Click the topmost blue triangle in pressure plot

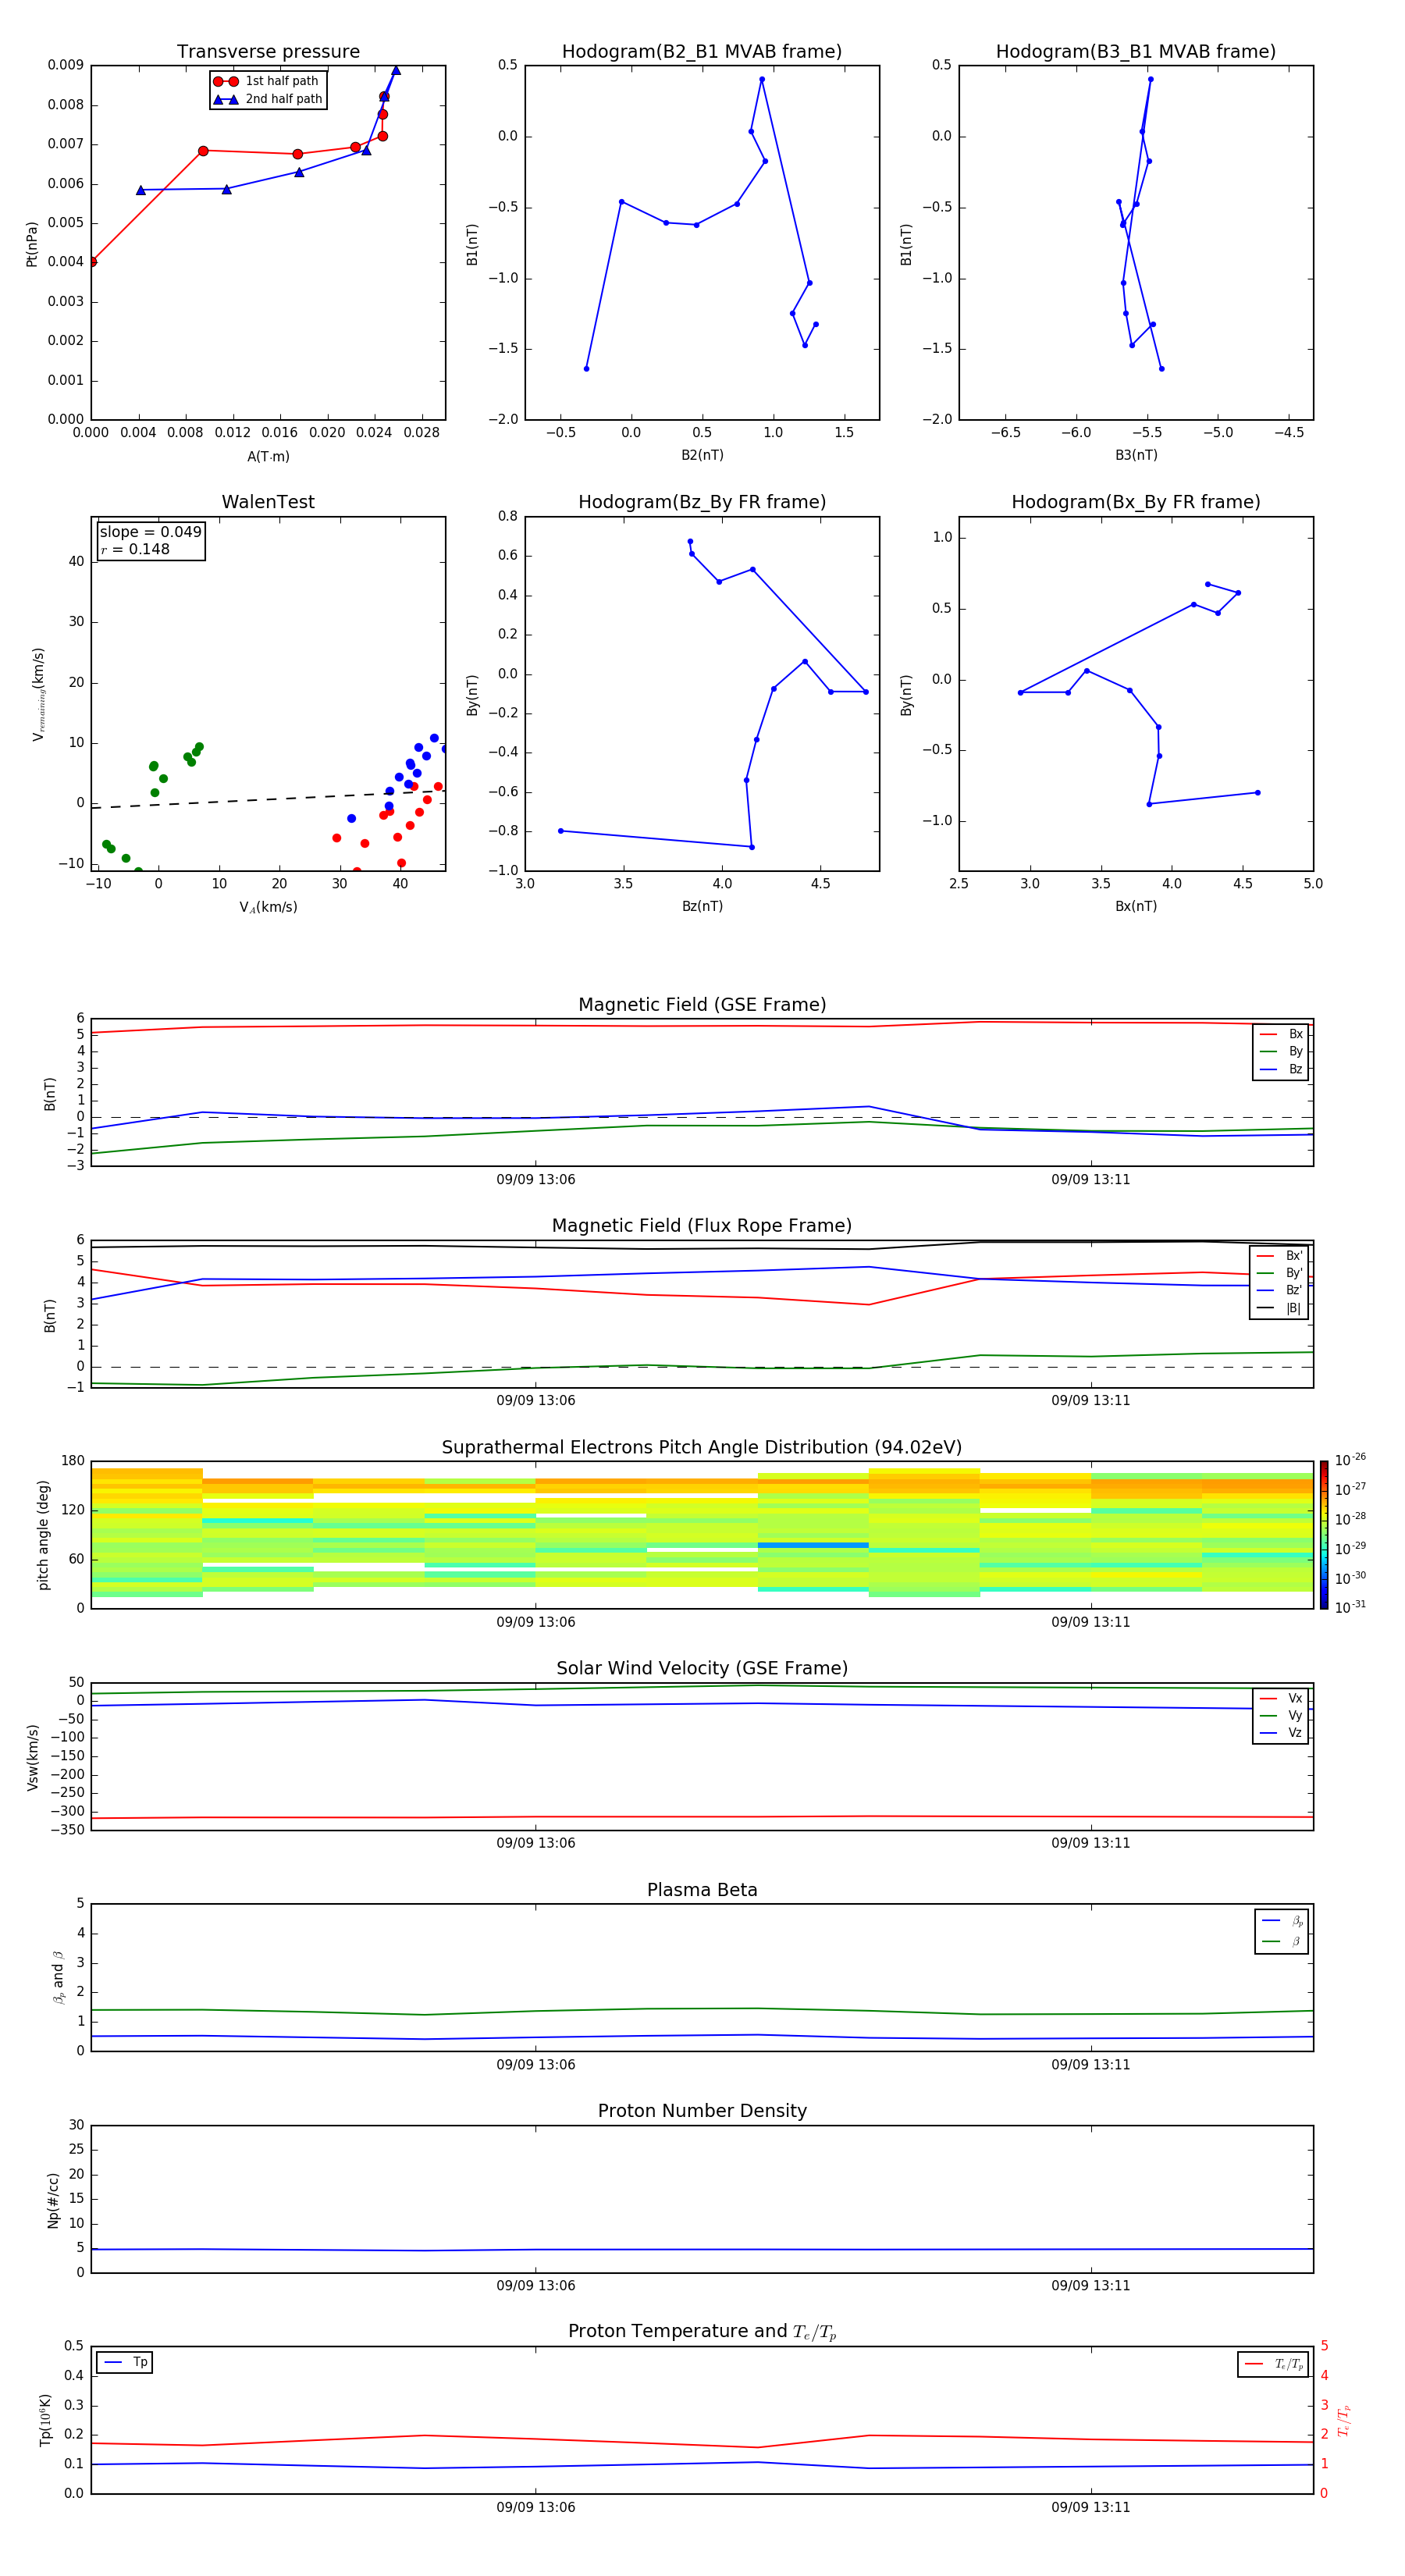tap(396, 70)
